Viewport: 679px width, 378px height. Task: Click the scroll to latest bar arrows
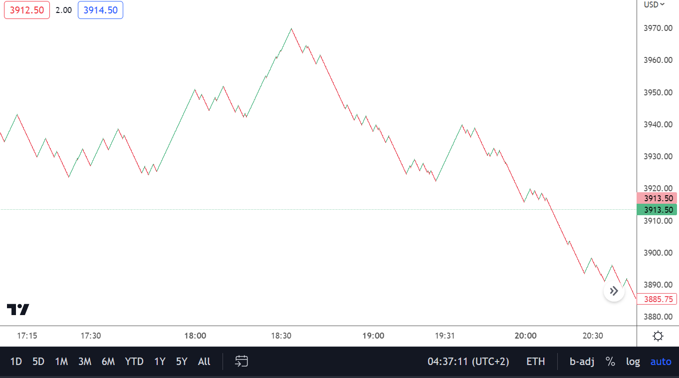[614, 291]
